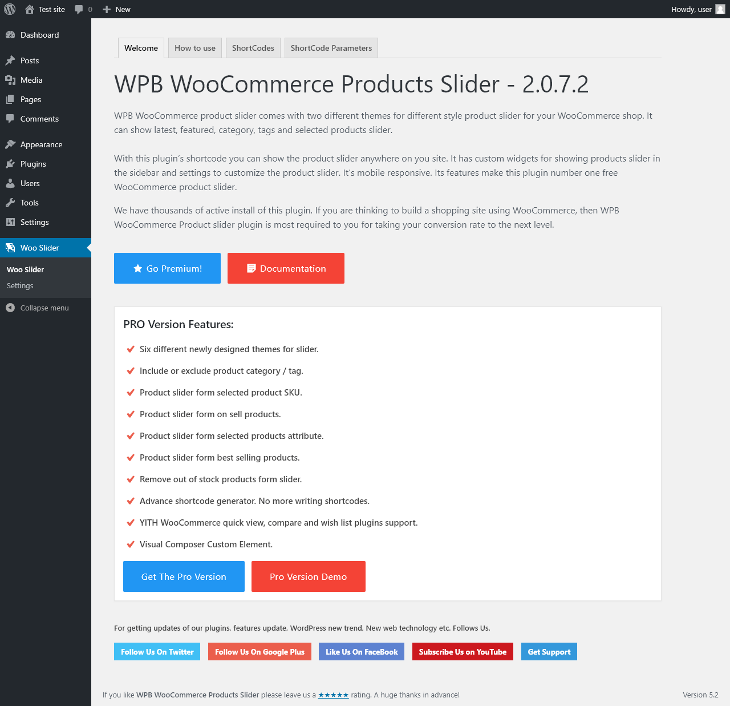The height and width of the screenshot is (706, 730).
Task: Open the How to use tab
Action: click(195, 48)
